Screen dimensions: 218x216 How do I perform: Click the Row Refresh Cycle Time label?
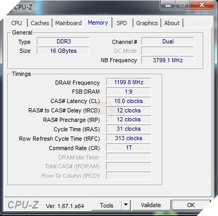coord(59,139)
